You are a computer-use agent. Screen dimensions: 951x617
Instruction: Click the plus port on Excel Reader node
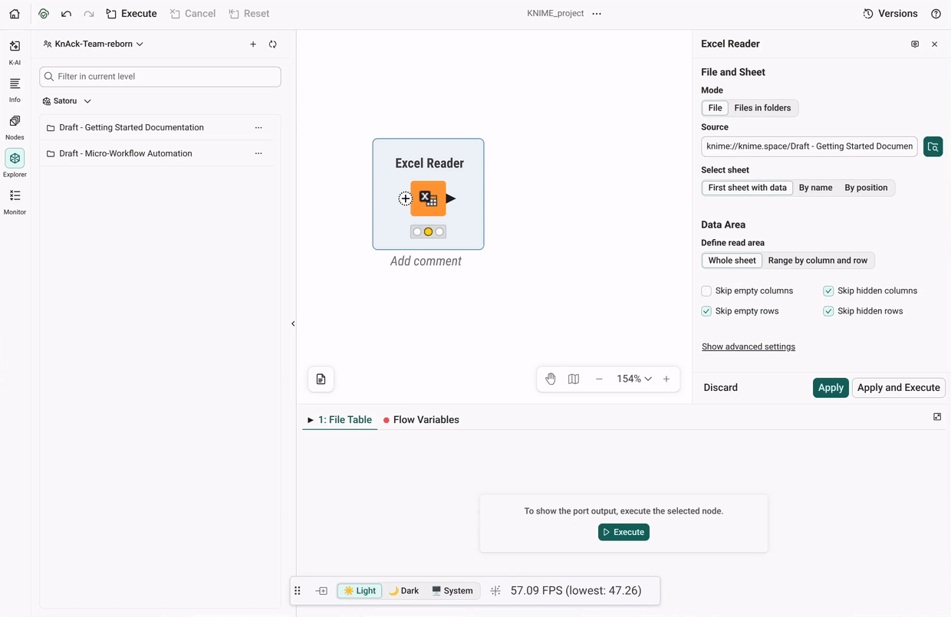tap(405, 199)
